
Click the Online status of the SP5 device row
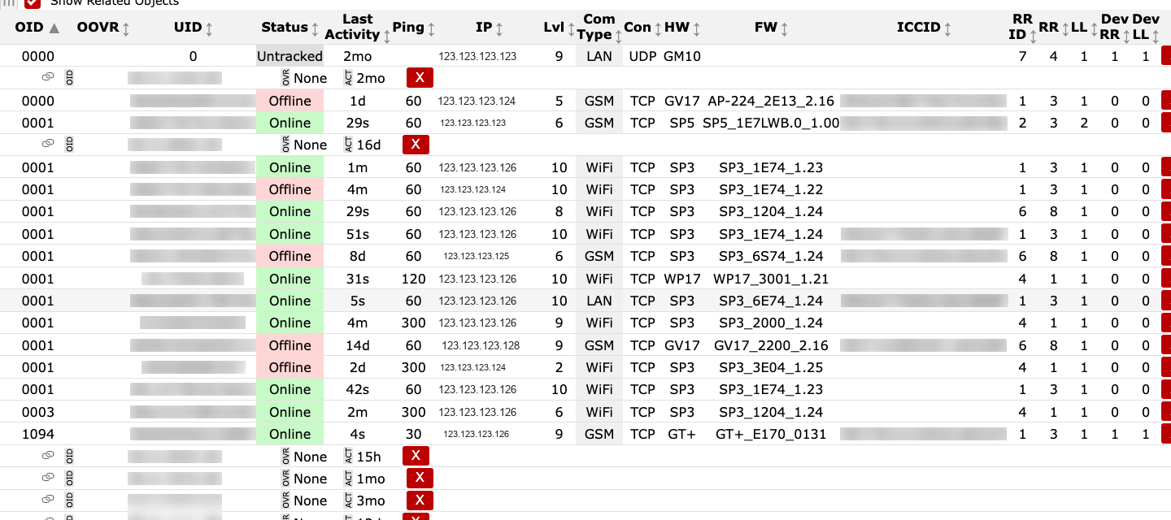click(x=289, y=123)
